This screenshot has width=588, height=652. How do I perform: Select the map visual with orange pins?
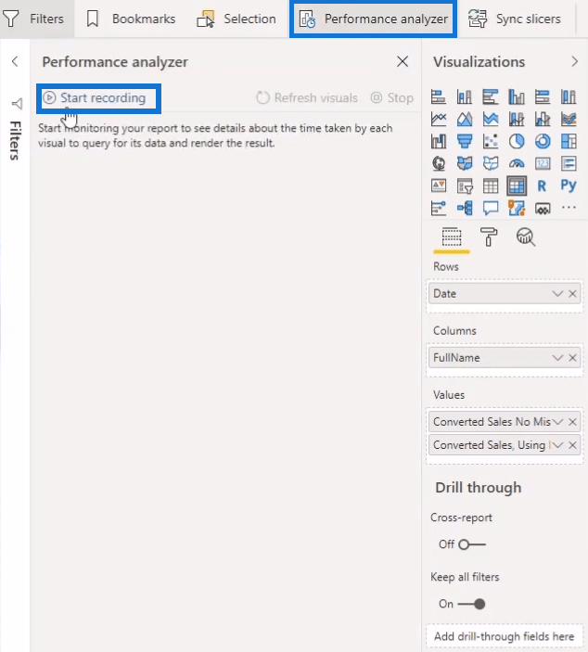(517, 208)
